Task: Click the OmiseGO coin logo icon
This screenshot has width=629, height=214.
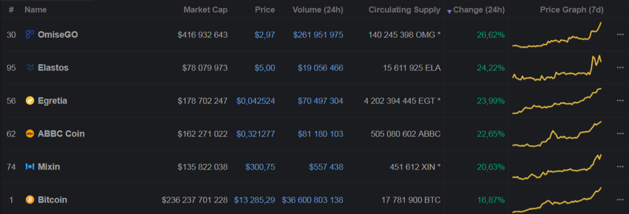Action: point(30,35)
